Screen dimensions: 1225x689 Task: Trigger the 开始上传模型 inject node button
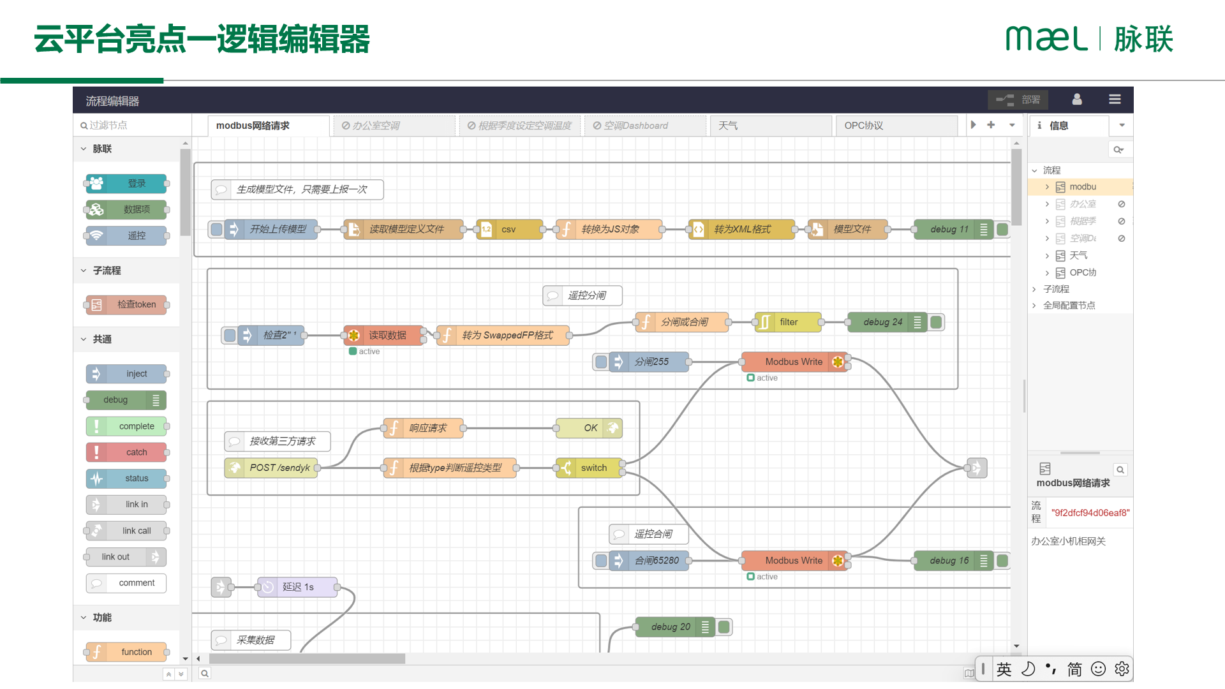click(x=217, y=229)
